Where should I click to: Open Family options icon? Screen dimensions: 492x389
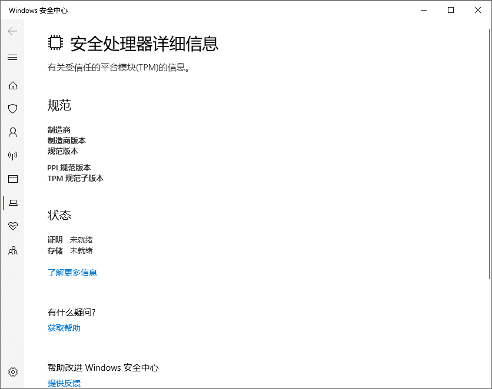pyautogui.click(x=13, y=250)
